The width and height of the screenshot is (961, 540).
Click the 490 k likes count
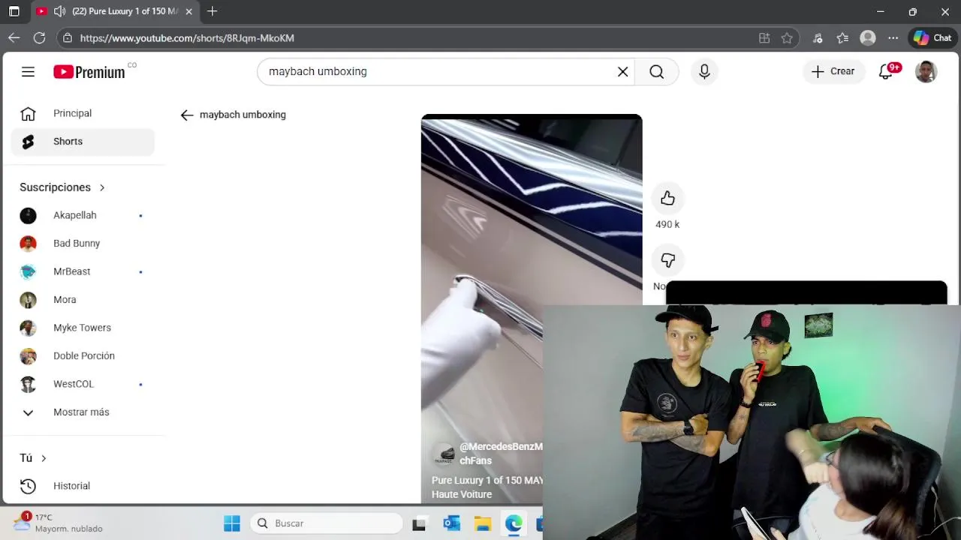click(667, 224)
